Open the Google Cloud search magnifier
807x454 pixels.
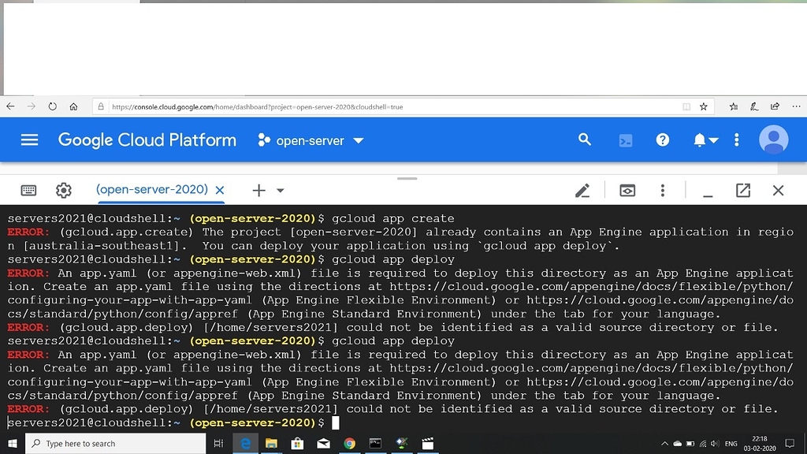coord(584,140)
